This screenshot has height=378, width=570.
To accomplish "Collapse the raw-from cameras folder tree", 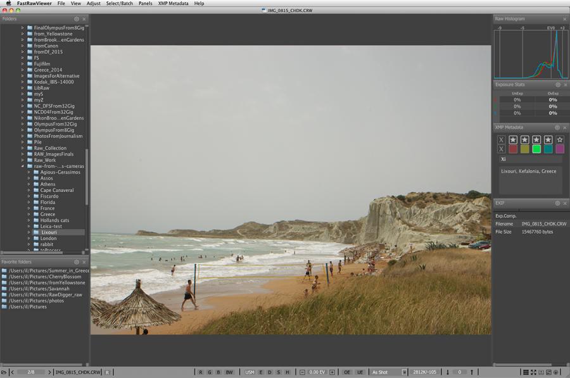I will tap(22, 166).
